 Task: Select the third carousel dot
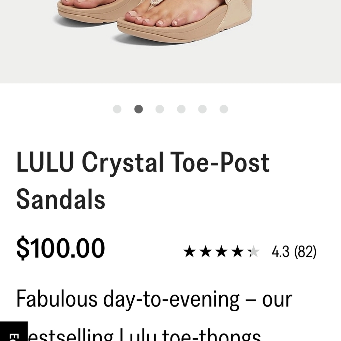[160, 108]
